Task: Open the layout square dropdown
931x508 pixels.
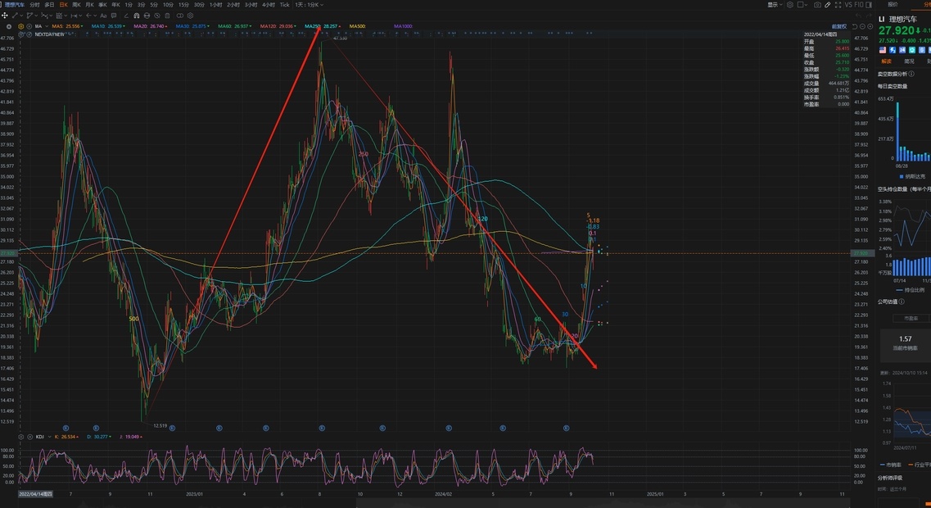Action: (802, 5)
